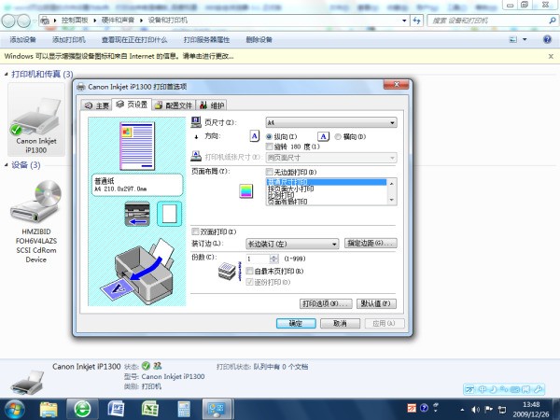The width and height of the screenshot is (560, 420).
Task: Open the 维护 tab
Action: coord(212,105)
